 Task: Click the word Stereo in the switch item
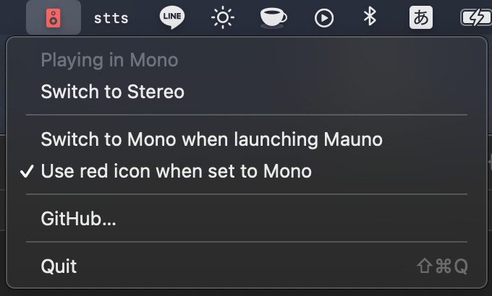pos(156,92)
